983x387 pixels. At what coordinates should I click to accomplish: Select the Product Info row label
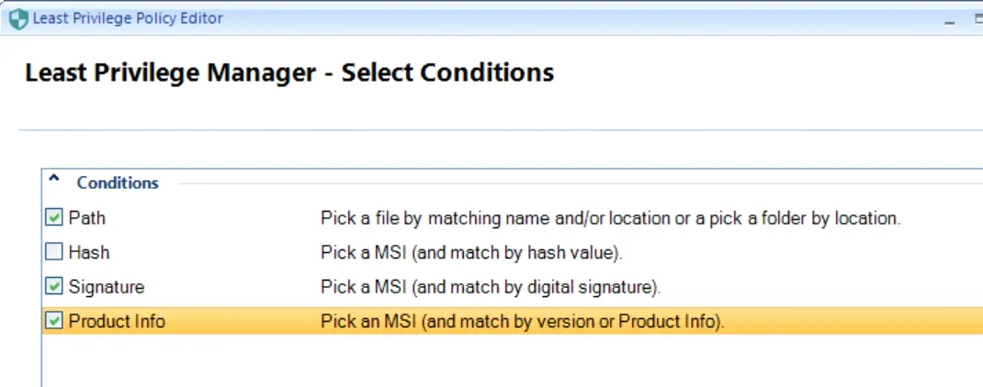(x=117, y=321)
